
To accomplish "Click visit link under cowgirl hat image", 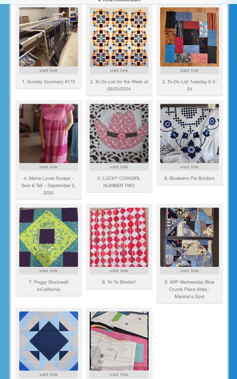I will tap(119, 167).
